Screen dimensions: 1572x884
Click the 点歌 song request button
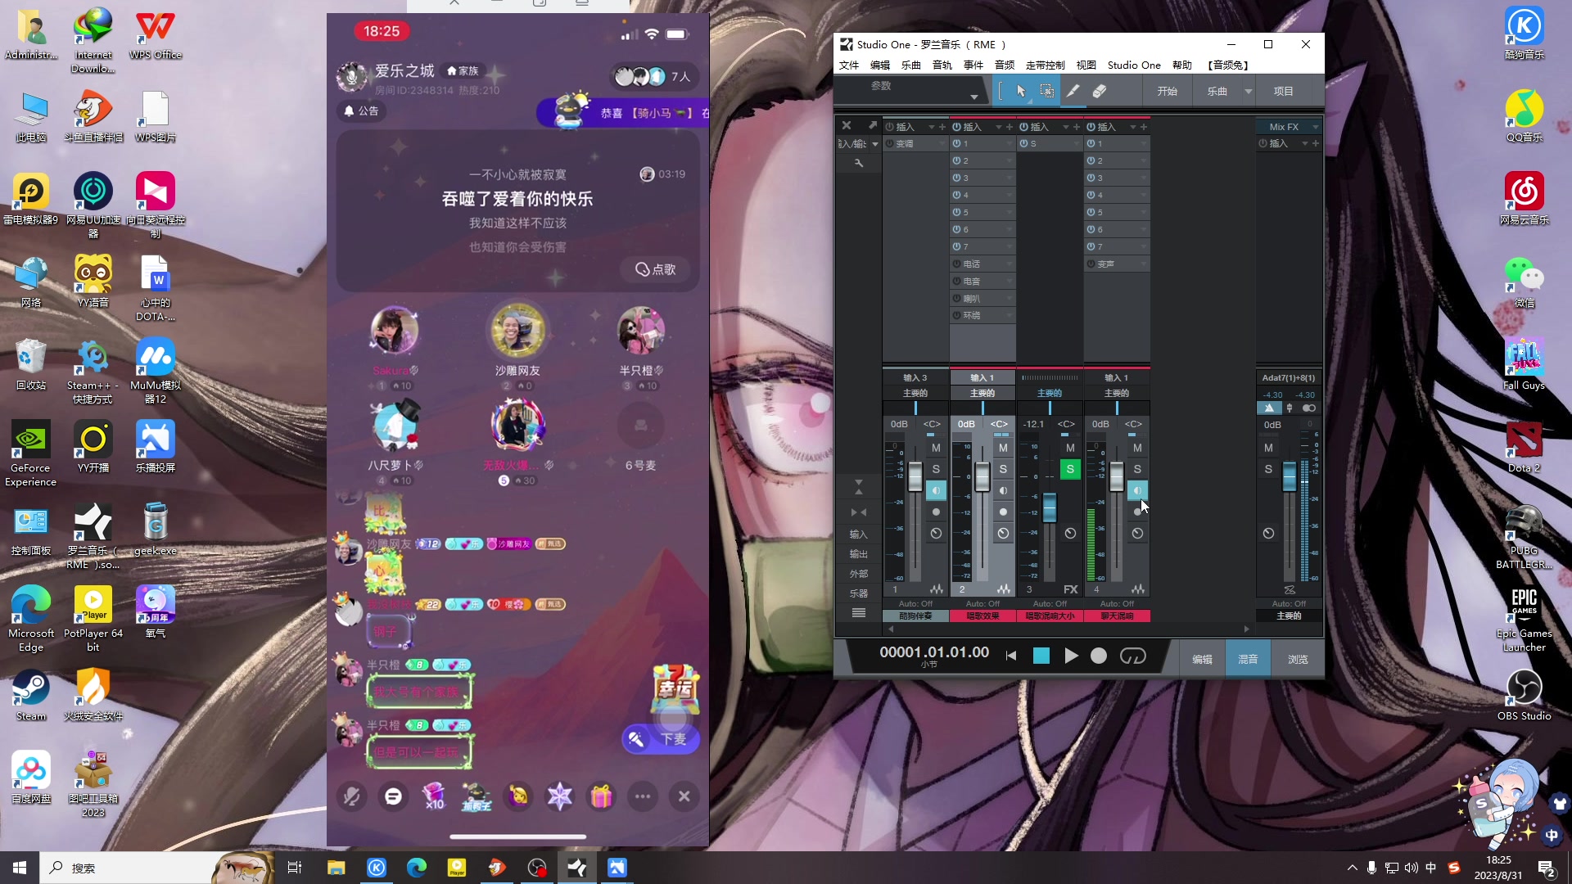click(657, 269)
